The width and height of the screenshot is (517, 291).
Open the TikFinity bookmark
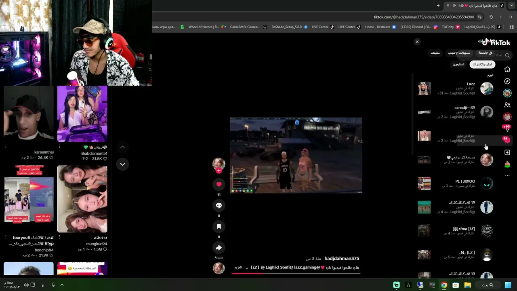pyautogui.click(x=451, y=27)
